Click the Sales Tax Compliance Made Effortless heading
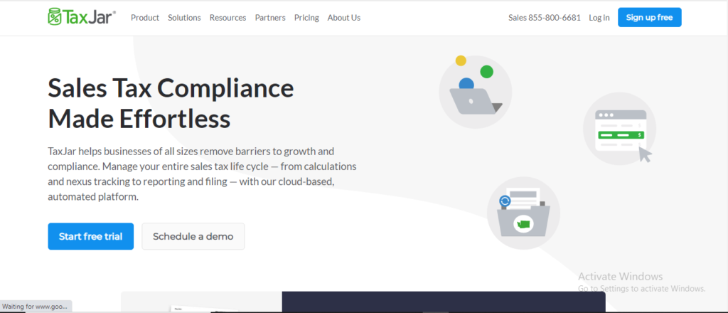Viewport: 728px width, 313px height. 171,103
